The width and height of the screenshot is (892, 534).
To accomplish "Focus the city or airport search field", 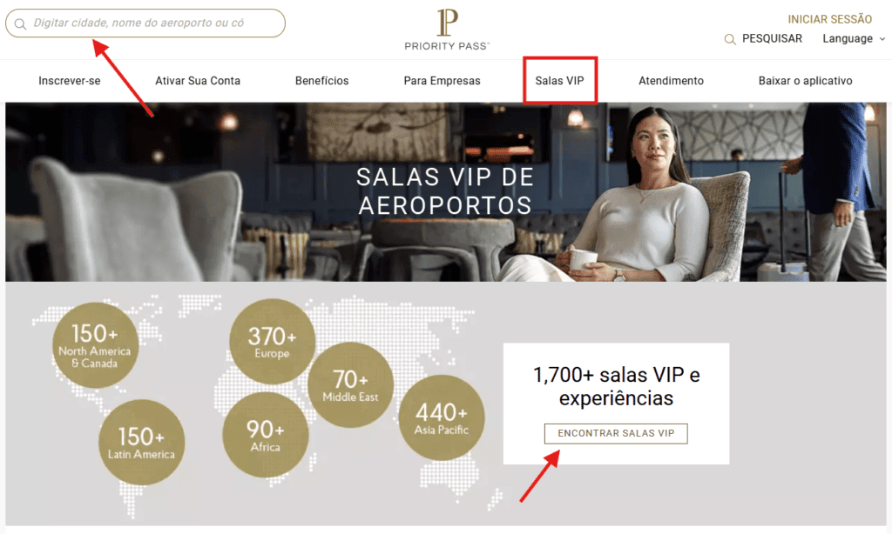I will [145, 23].
